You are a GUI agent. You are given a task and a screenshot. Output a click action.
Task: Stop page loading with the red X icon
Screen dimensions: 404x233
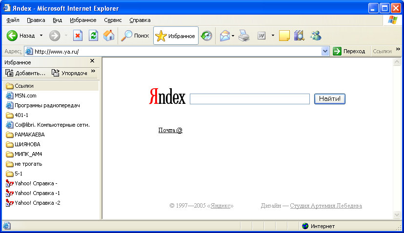click(78, 36)
